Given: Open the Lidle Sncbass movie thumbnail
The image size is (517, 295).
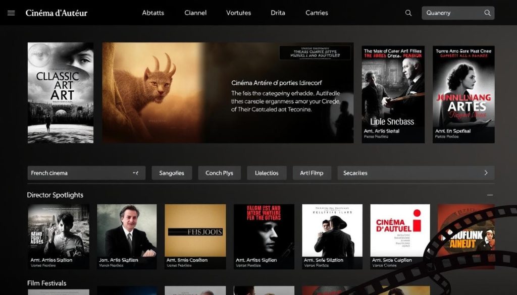Looking at the screenshot, I should tap(392, 93).
